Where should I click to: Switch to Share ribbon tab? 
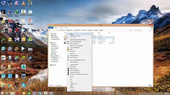[x=61, y=28]
